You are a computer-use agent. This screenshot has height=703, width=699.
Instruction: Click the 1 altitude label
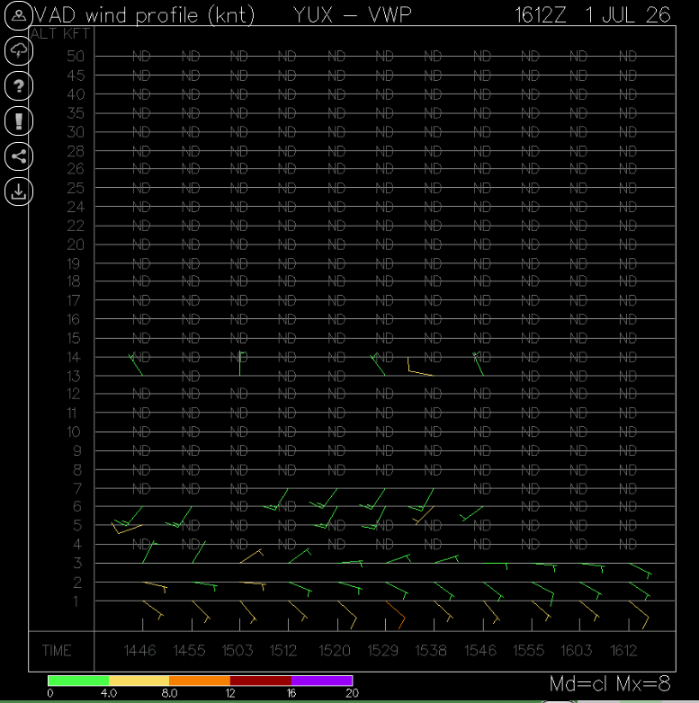76,601
